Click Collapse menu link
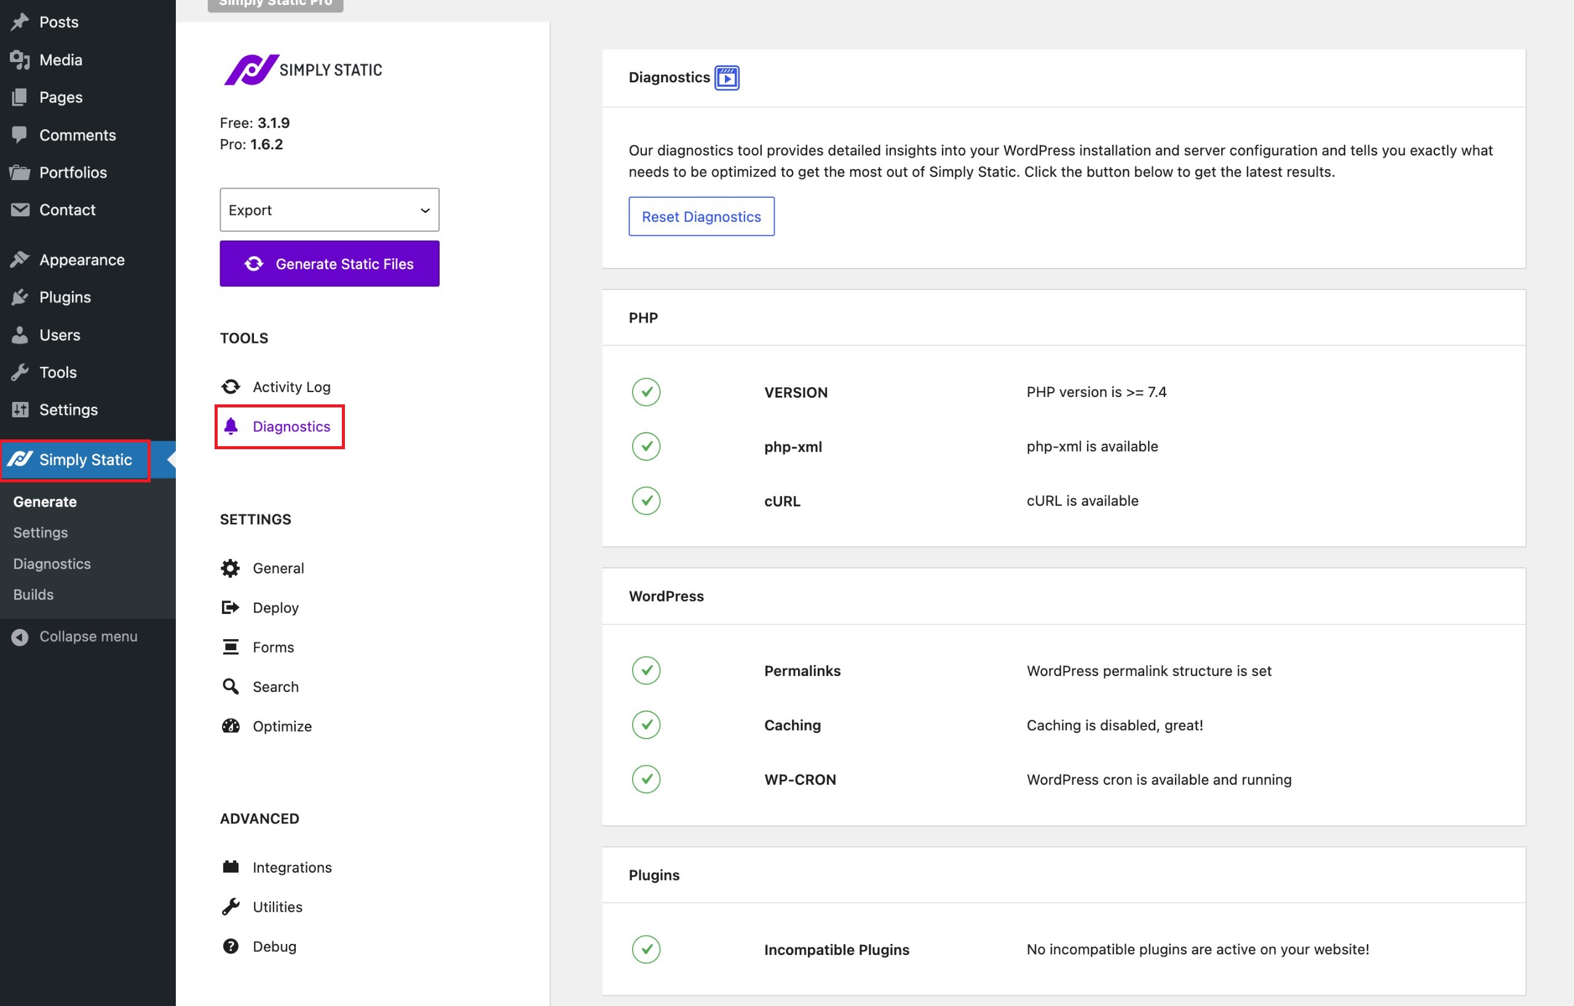Screen dimensions: 1574x1006 coord(89,636)
